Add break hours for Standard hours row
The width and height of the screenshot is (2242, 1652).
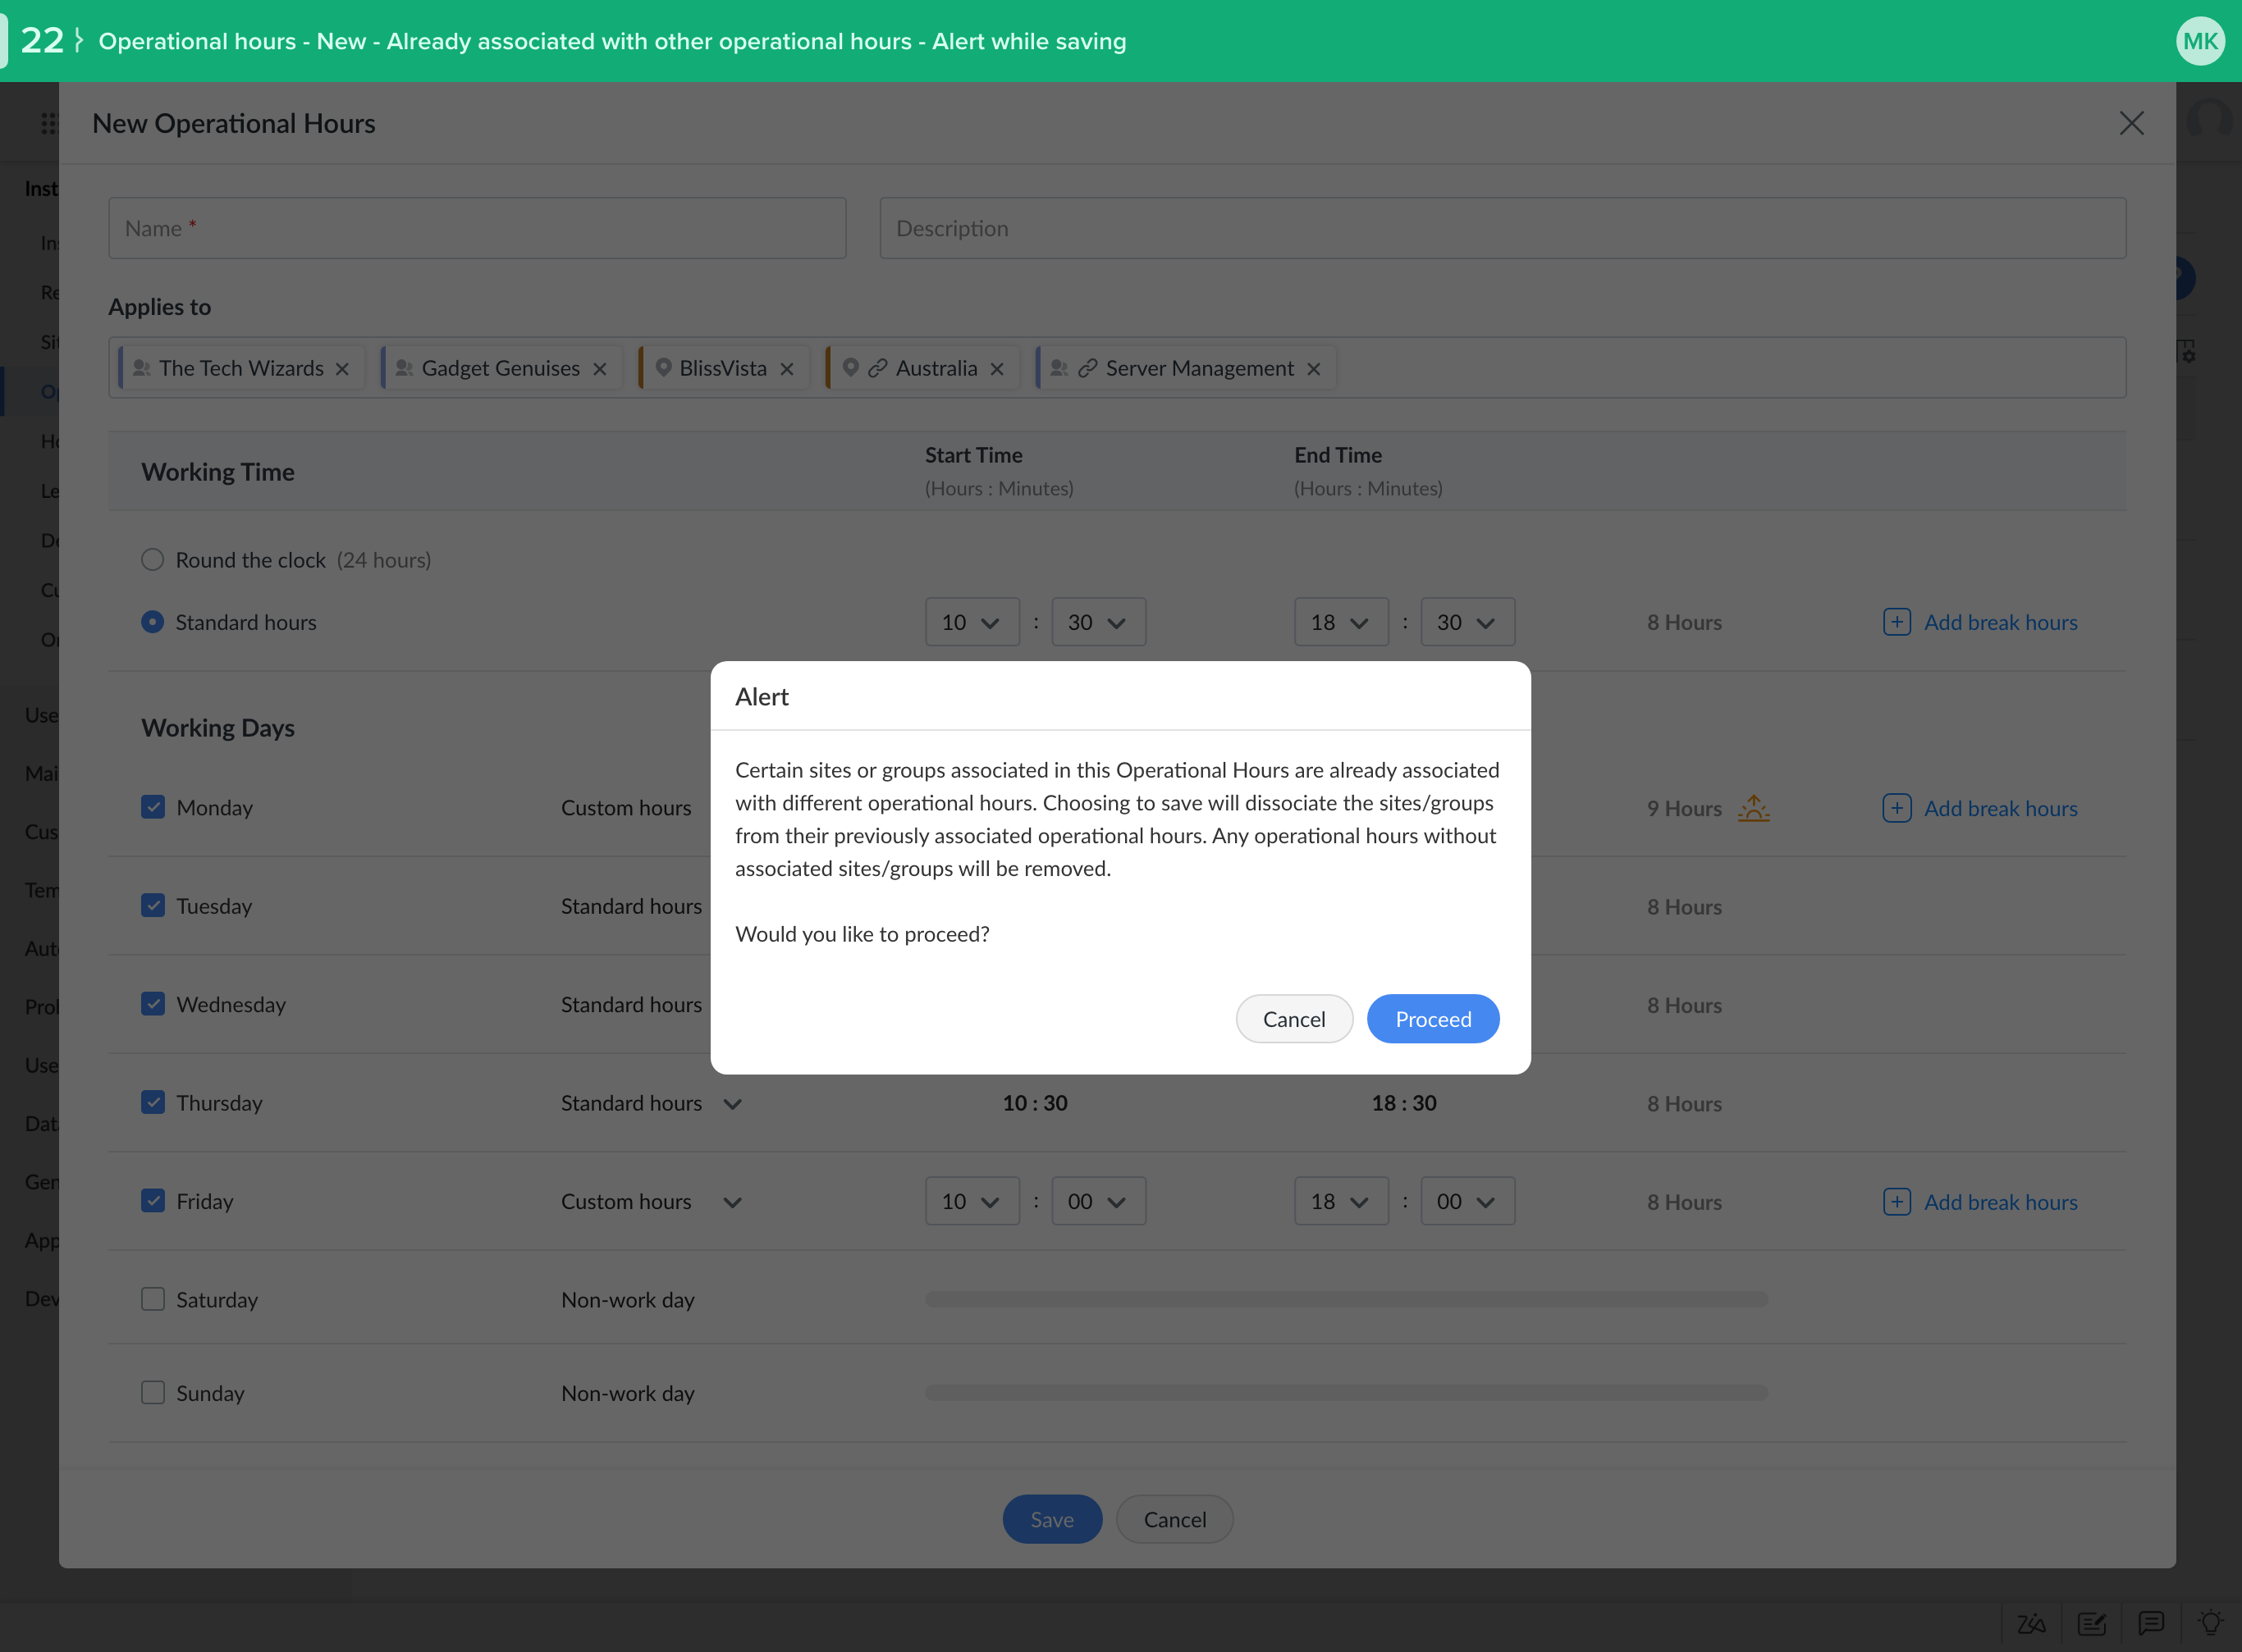(1980, 622)
